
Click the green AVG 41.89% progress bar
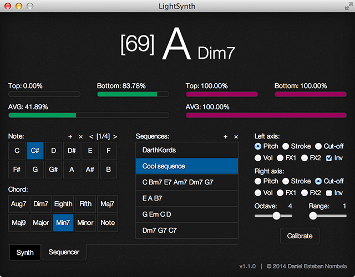[x=89, y=115]
